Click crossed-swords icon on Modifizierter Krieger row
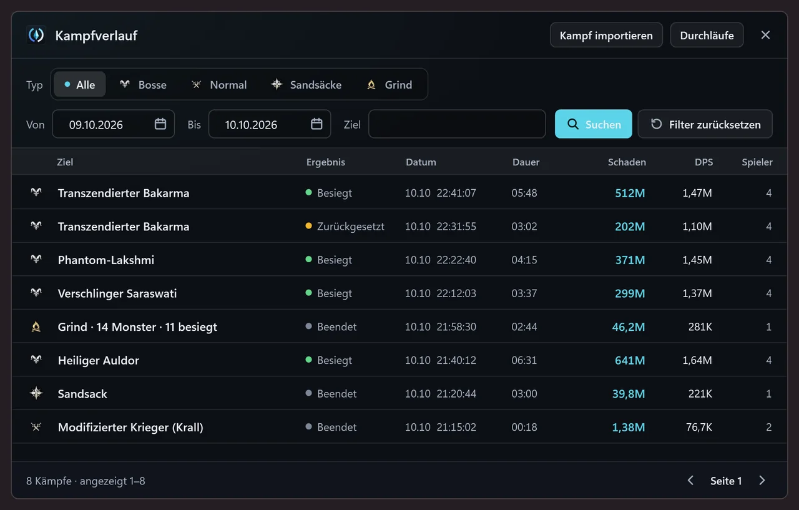 36,427
